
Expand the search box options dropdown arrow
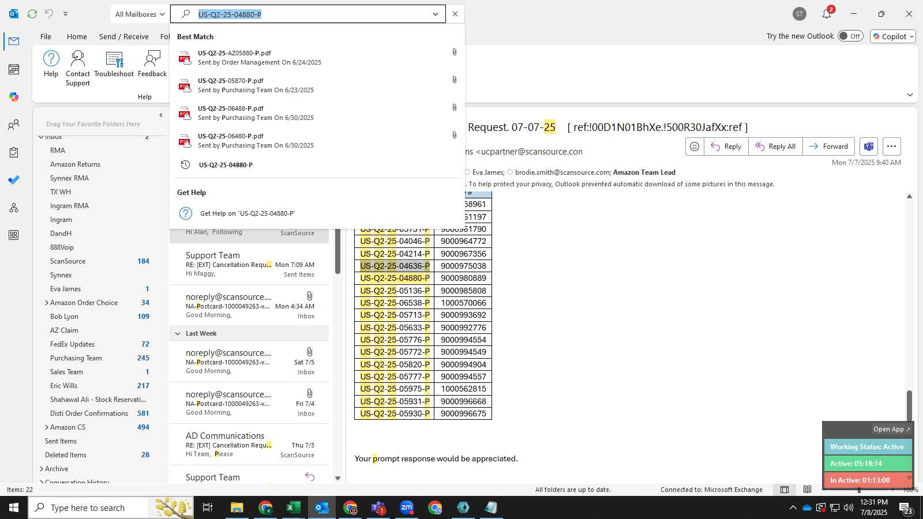pos(436,14)
